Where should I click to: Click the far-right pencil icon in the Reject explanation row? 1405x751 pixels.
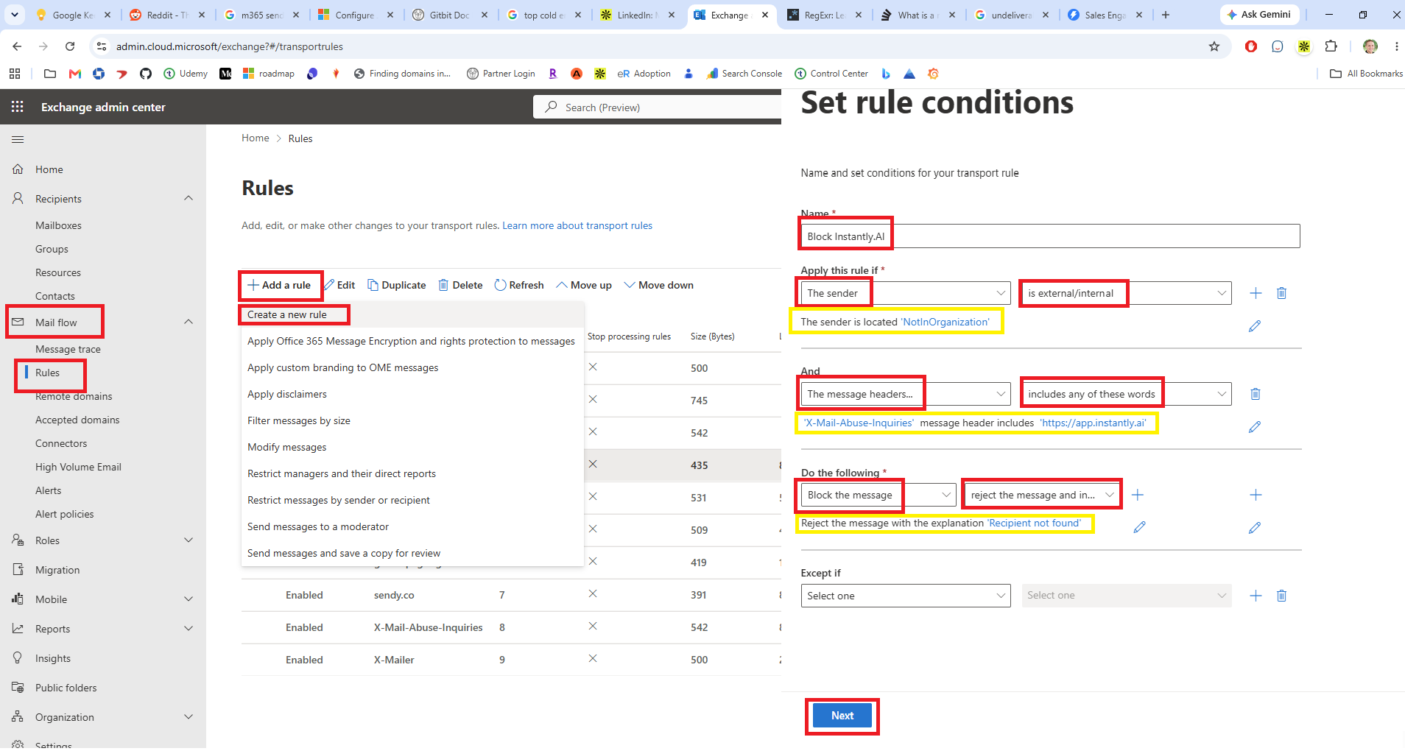point(1255,527)
